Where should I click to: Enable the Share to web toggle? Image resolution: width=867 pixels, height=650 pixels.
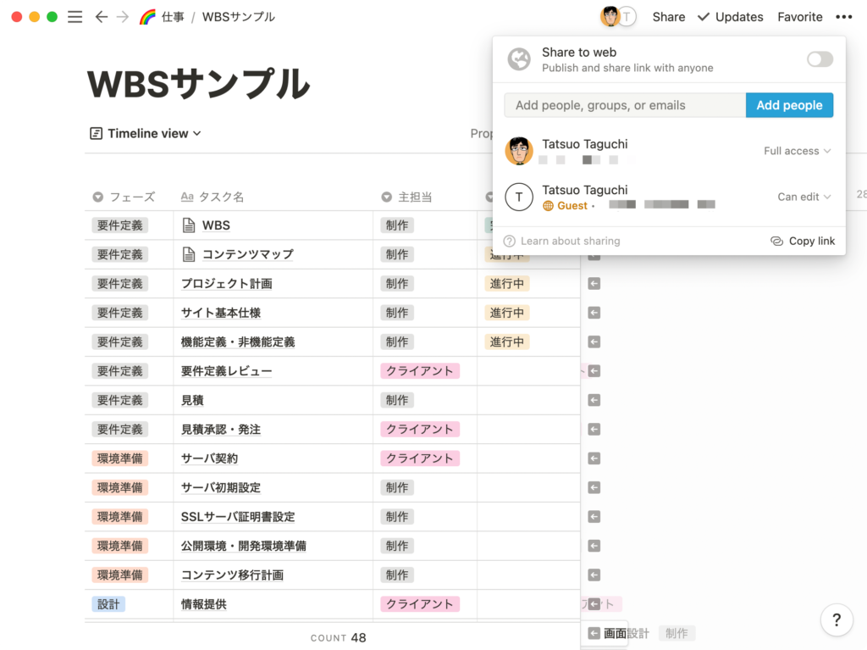(820, 59)
